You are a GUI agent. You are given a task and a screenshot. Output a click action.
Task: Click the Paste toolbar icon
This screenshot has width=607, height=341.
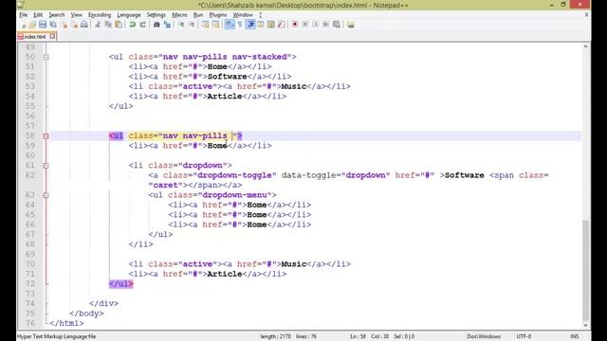click(119, 25)
